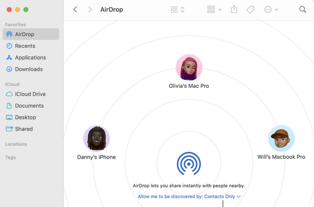Select Olivia's Mac Pro avatar
The height and width of the screenshot is (207, 314).
189,67
